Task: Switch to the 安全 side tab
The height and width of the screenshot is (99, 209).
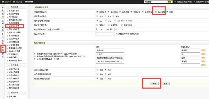Action: pos(3,55)
